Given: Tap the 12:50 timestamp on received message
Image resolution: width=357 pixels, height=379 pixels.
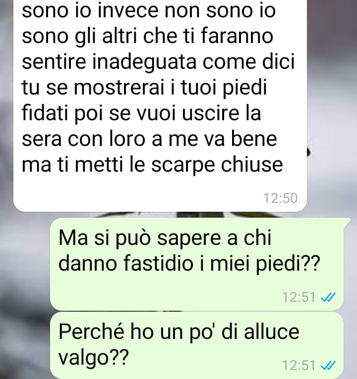Looking at the screenshot, I should point(280,198).
